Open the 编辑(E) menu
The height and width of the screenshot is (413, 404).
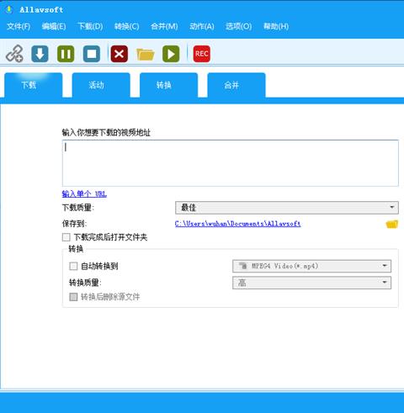54,26
